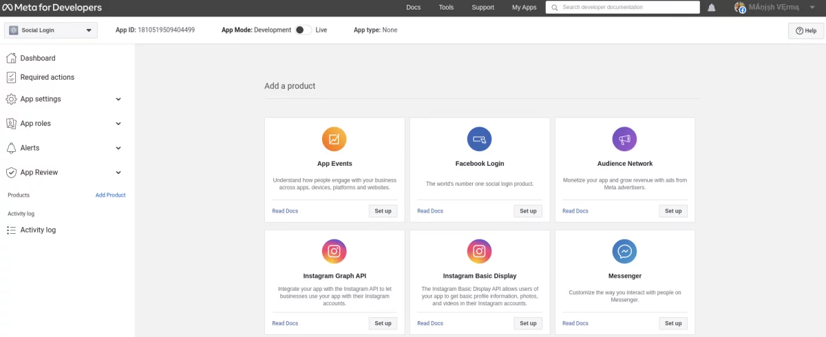The height and width of the screenshot is (337, 826).
Task: Focus the Search developer documentation field
Action: point(623,8)
